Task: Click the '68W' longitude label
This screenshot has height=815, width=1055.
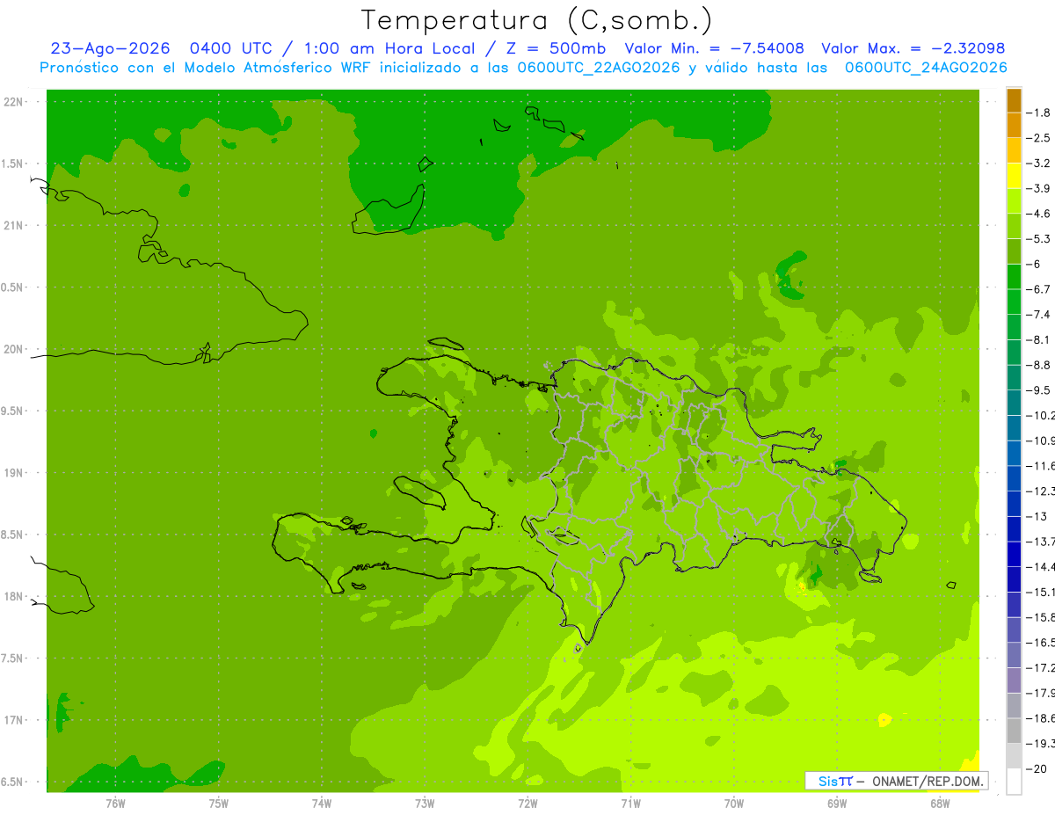Action: (x=940, y=803)
